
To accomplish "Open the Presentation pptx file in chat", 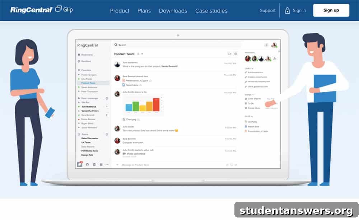I will point(135,81).
